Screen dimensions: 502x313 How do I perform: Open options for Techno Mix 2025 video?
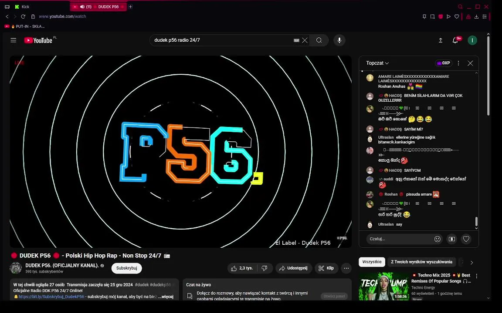(476, 276)
